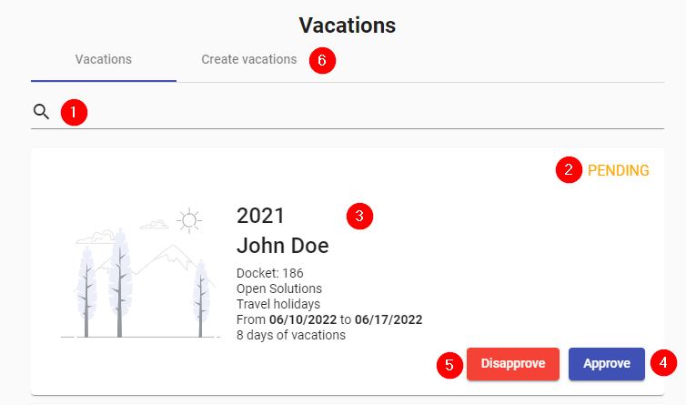Click the red circle marker numbered 6
This screenshot has height=405, width=686.
[322, 61]
